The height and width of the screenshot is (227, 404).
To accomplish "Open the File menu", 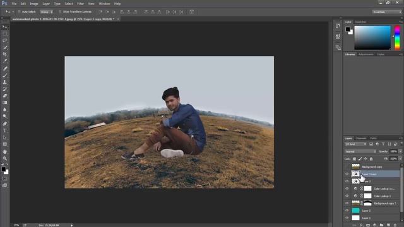I will point(14,4).
